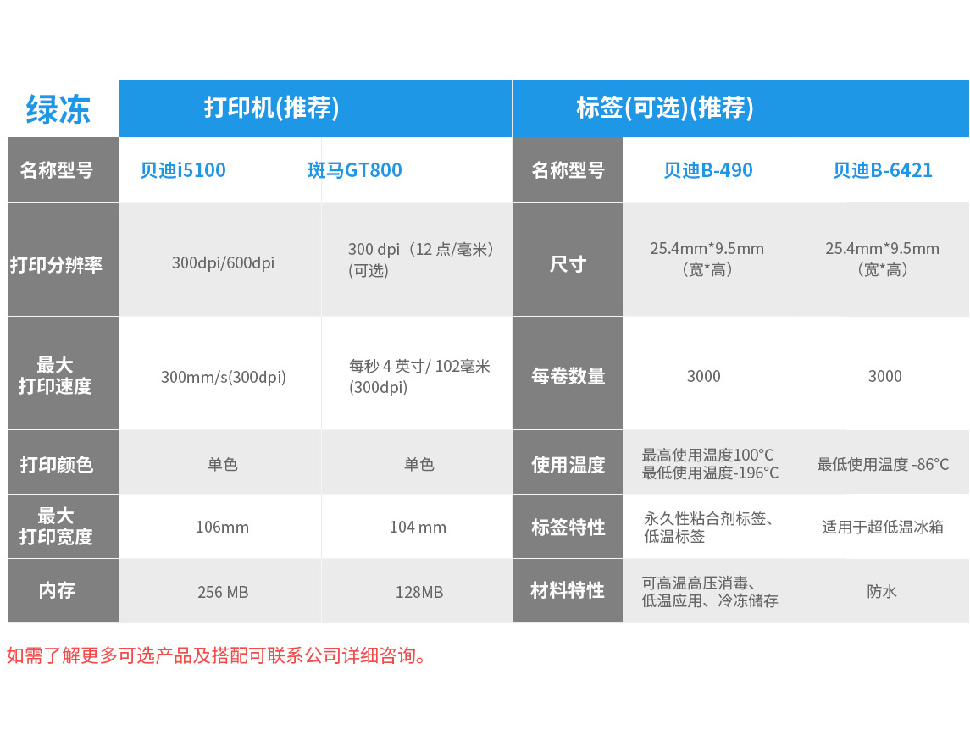Screen dimensions: 970x735
Task: Click the 打印分辨率 row header
Action: tap(63, 260)
